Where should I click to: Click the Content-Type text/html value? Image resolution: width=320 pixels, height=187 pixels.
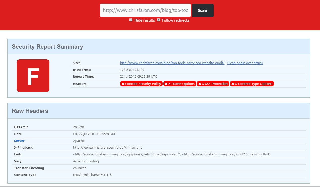pyautogui.click(x=92, y=175)
